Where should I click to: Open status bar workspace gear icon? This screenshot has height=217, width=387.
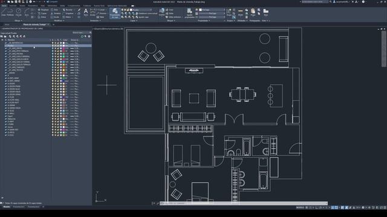(x=363, y=207)
